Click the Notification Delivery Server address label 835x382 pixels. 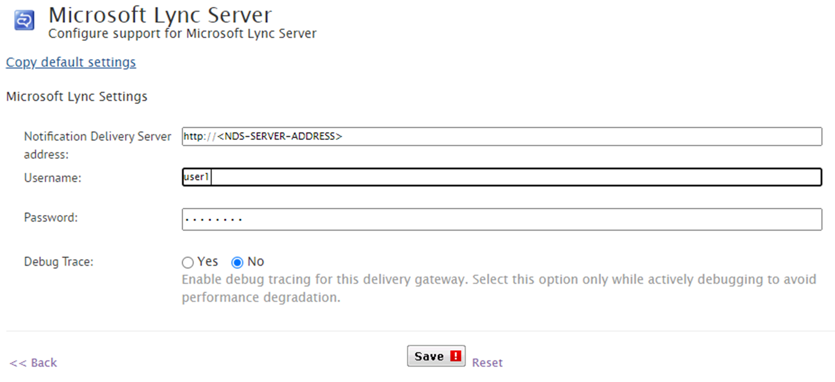point(98,145)
